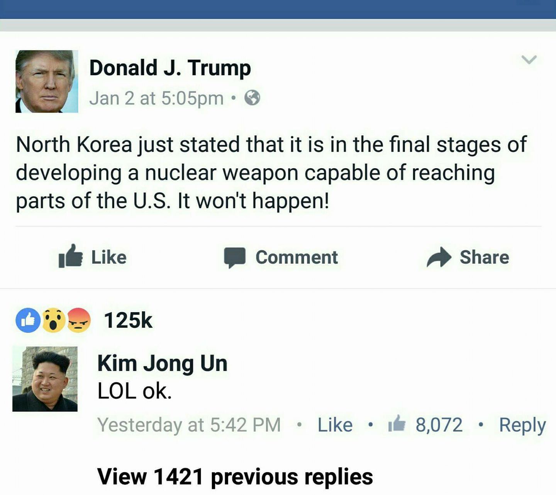Open the 125k reactions count
The height and width of the screenshot is (495, 556).
coord(128,320)
